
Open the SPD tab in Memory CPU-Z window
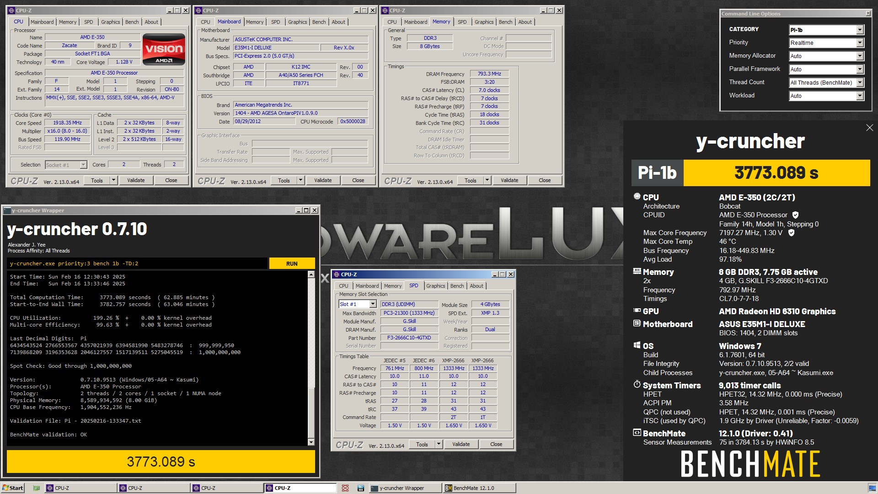pos(462,22)
